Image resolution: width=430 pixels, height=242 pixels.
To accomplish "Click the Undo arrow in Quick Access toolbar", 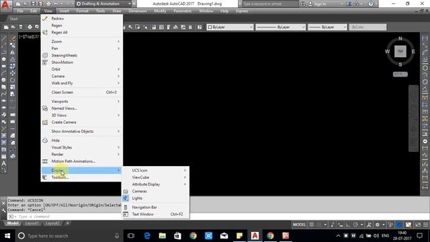I will point(56,4).
